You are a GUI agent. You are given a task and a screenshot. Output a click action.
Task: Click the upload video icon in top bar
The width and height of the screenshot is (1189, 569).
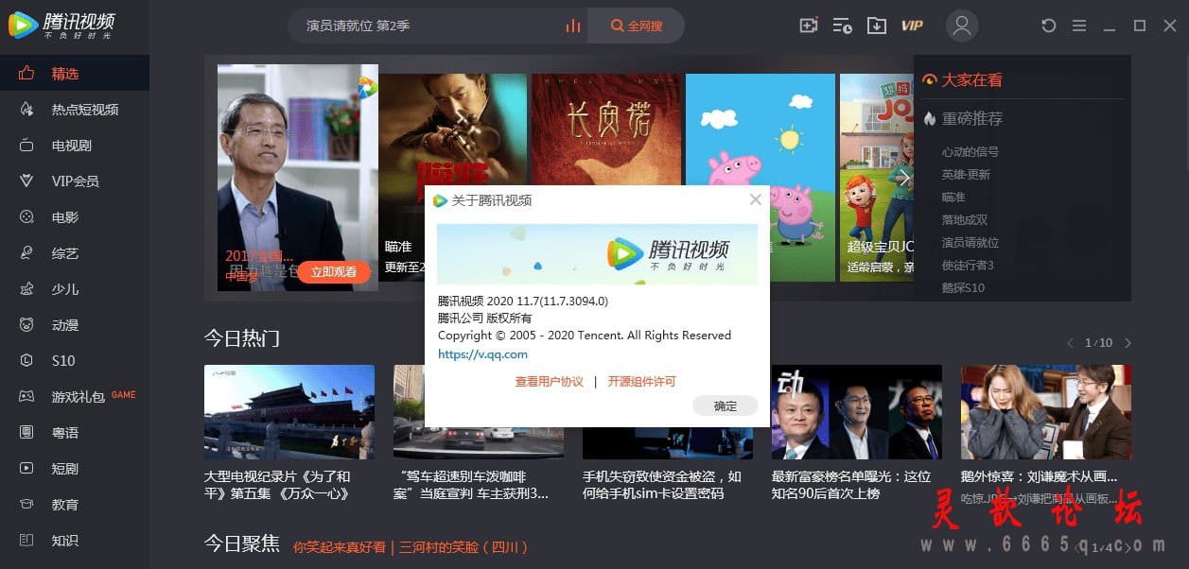[x=808, y=26]
